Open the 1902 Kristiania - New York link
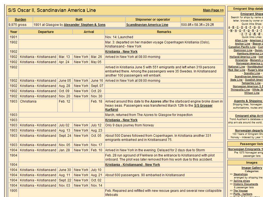The width and height of the screenshot is (263, 197). [x=121, y=52]
